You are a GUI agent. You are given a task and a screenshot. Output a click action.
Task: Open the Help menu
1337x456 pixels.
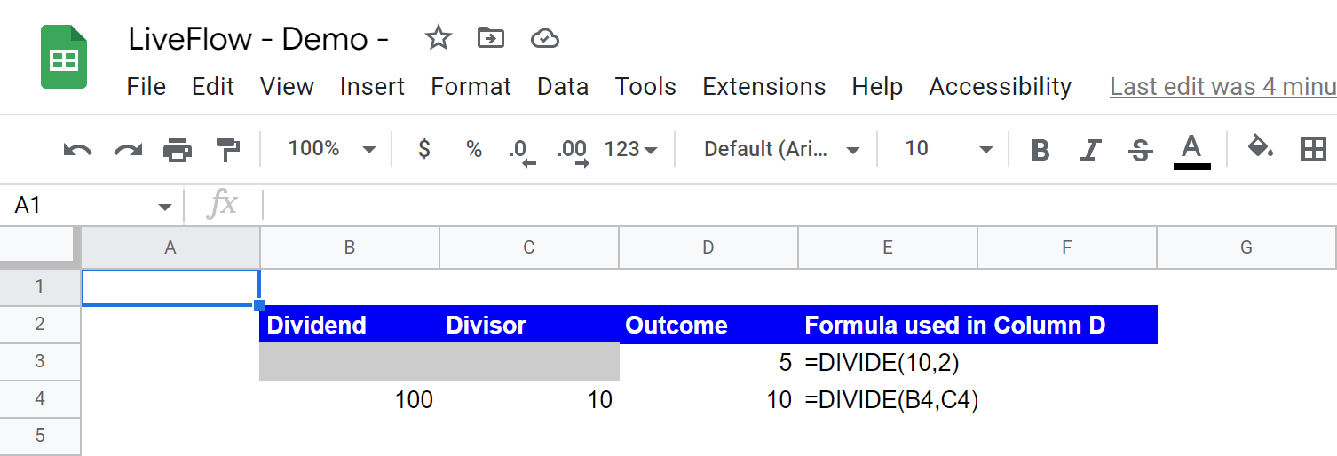click(877, 86)
